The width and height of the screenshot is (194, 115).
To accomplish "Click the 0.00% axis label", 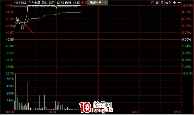I will click(186, 40).
